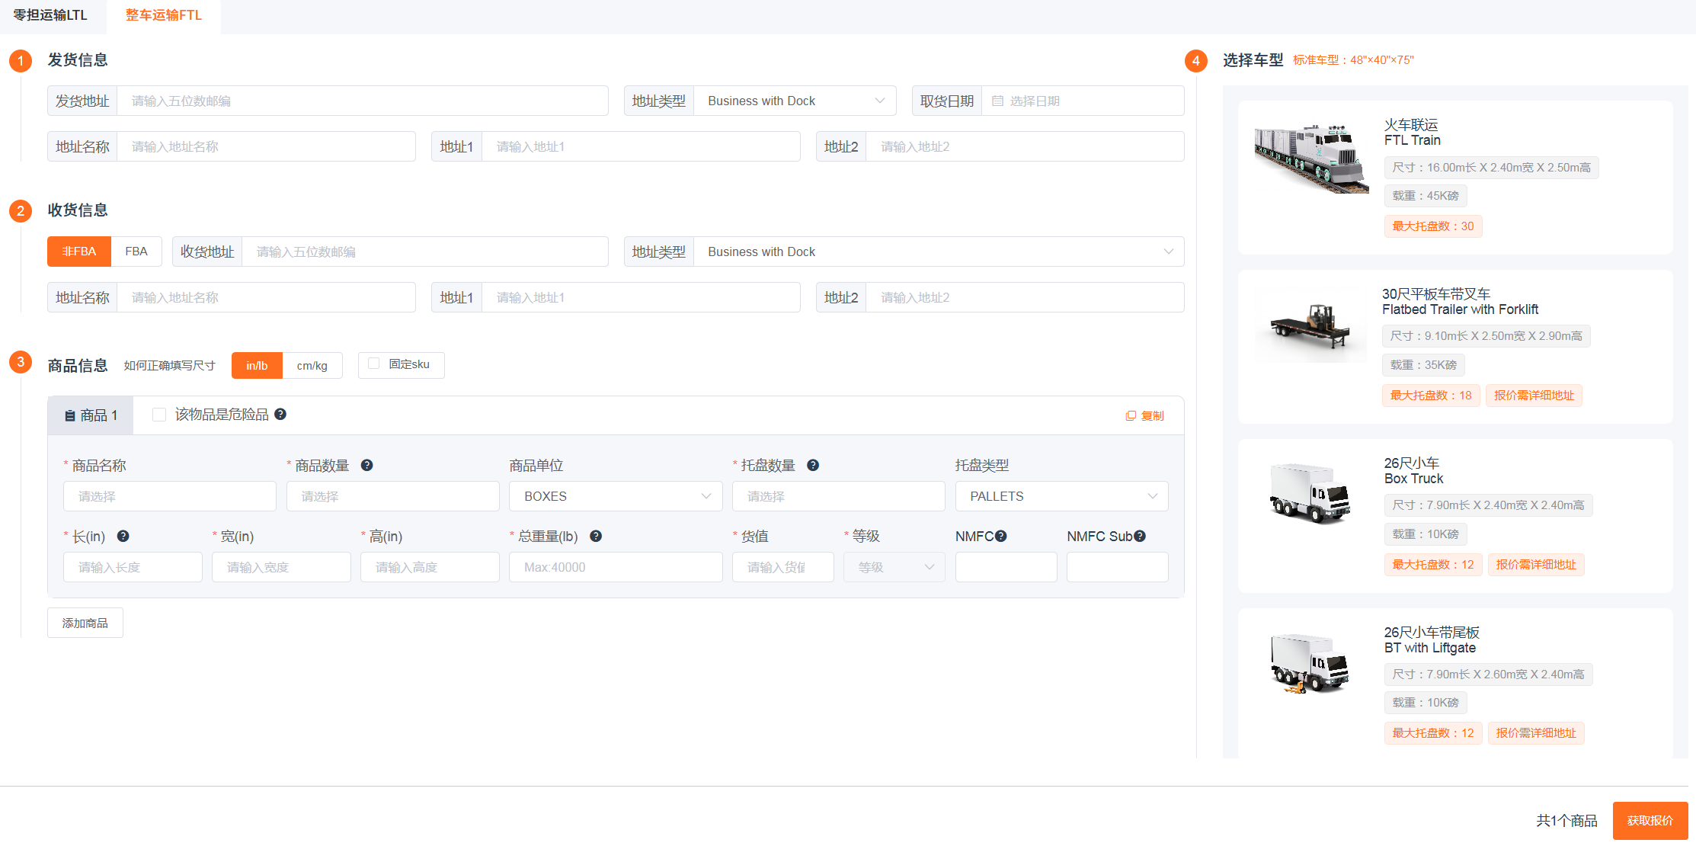Click the help icon beside 该物品是危险品
1696x846 pixels.
coord(280,414)
